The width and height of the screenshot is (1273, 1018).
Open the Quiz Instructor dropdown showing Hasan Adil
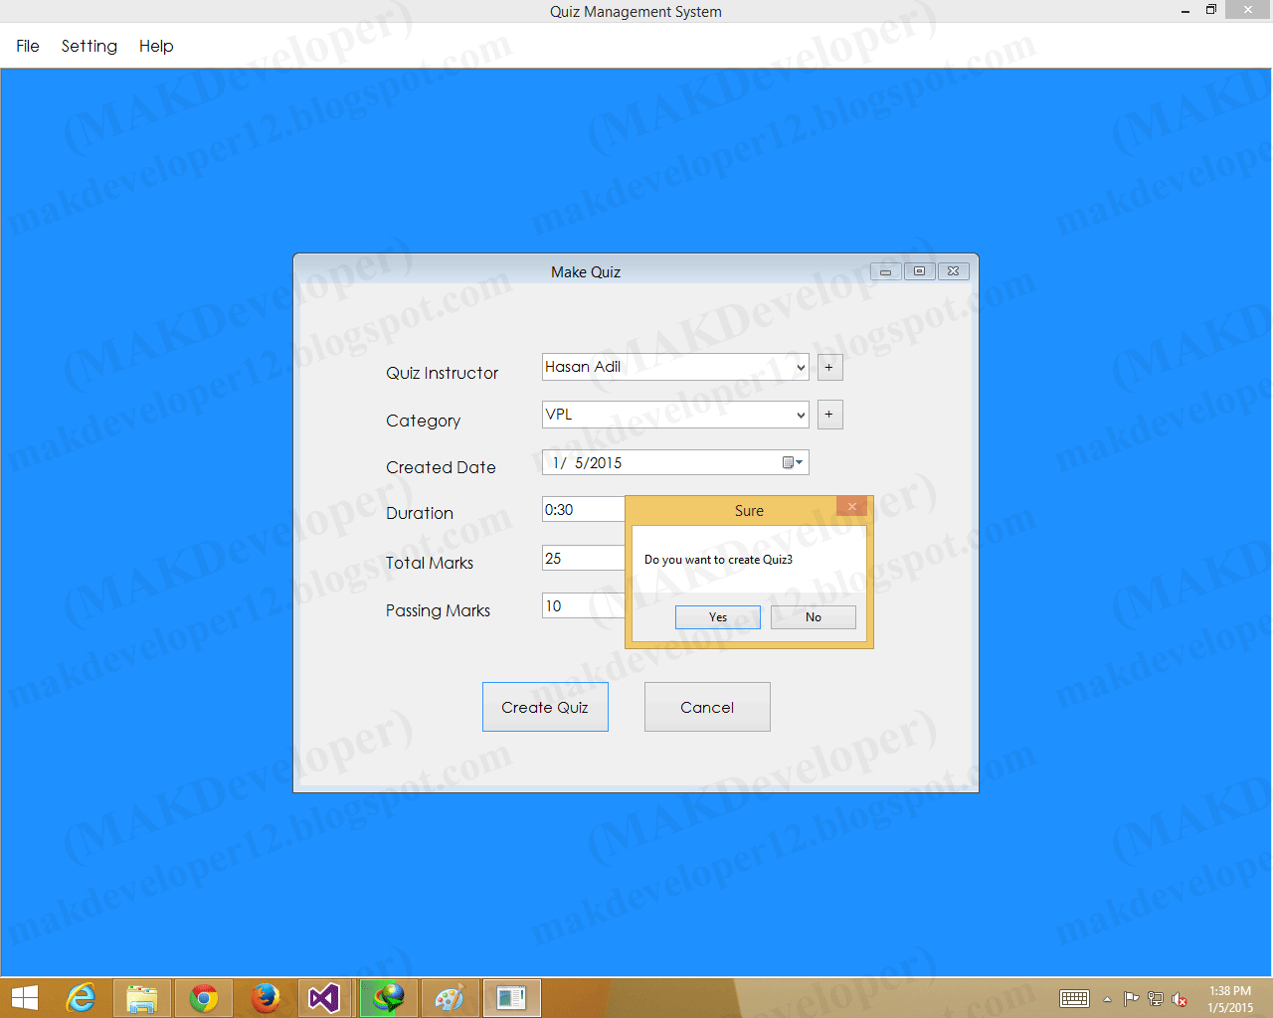802,367
